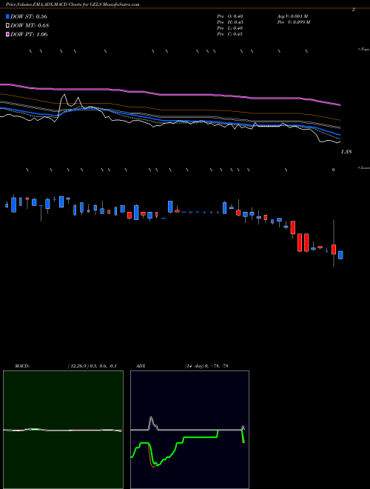
Task: Click the '(14 day) 0, +78, -78' ADX values
Action: (206, 366)
